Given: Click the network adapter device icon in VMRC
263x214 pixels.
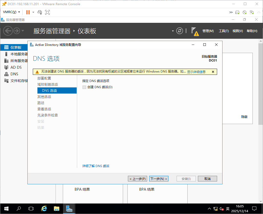Looking at the screenshot, I should tap(252, 12).
